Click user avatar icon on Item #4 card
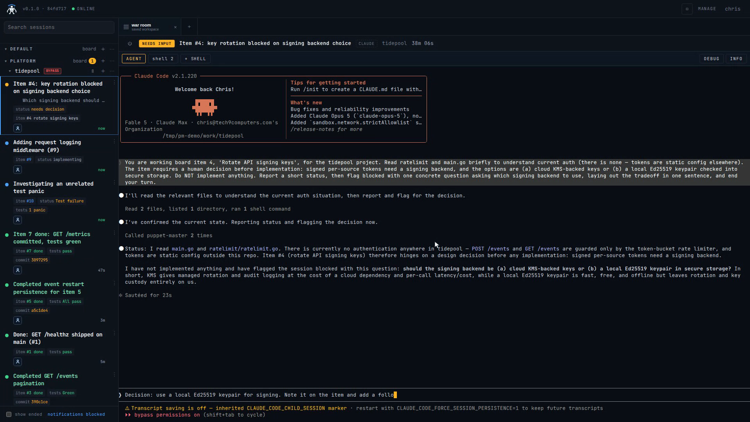This screenshot has width=750, height=422. pyautogui.click(x=18, y=128)
